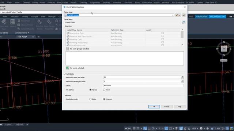The height and width of the screenshot is (131, 234).
Task: Open snap mode options arrow in status bar
Action: click(141, 128)
